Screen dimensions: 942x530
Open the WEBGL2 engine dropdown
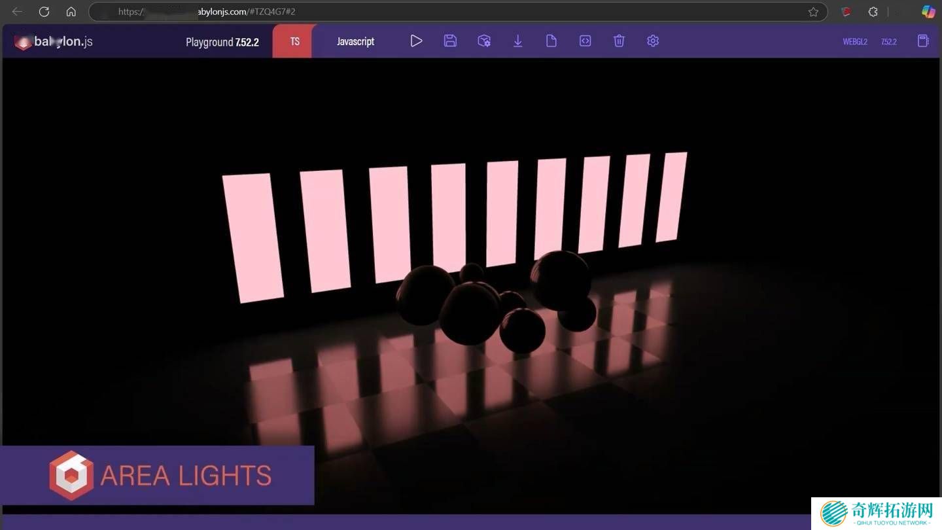[855, 42]
